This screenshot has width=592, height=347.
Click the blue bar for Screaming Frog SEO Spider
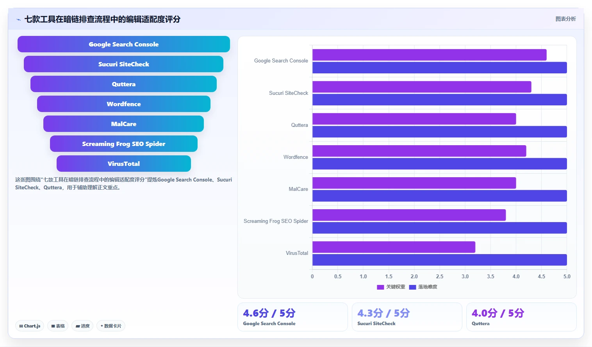pyautogui.click(x=440, y=228)
